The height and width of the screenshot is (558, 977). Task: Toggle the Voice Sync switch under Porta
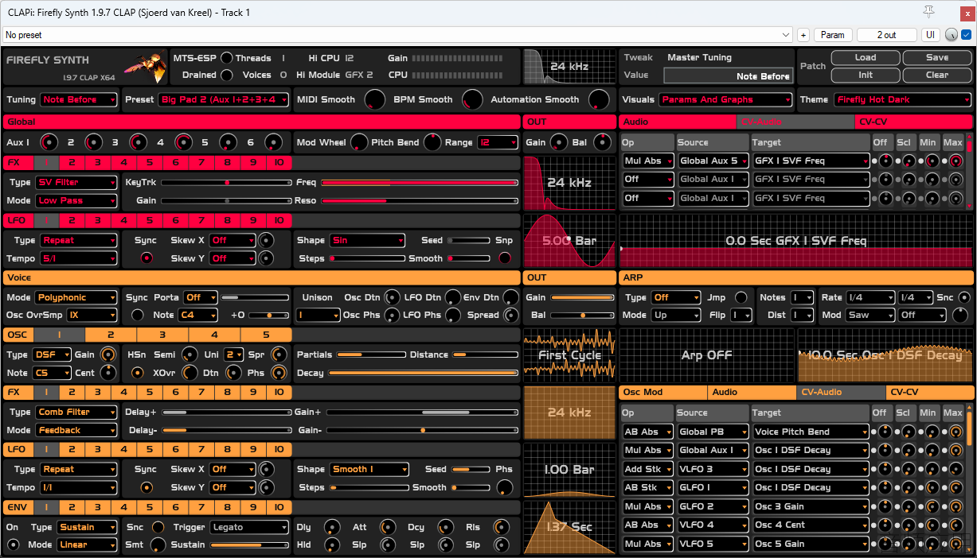tap(138, 315)
